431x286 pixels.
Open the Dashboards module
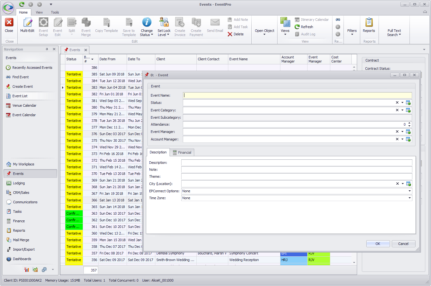(x=19, y=259)
